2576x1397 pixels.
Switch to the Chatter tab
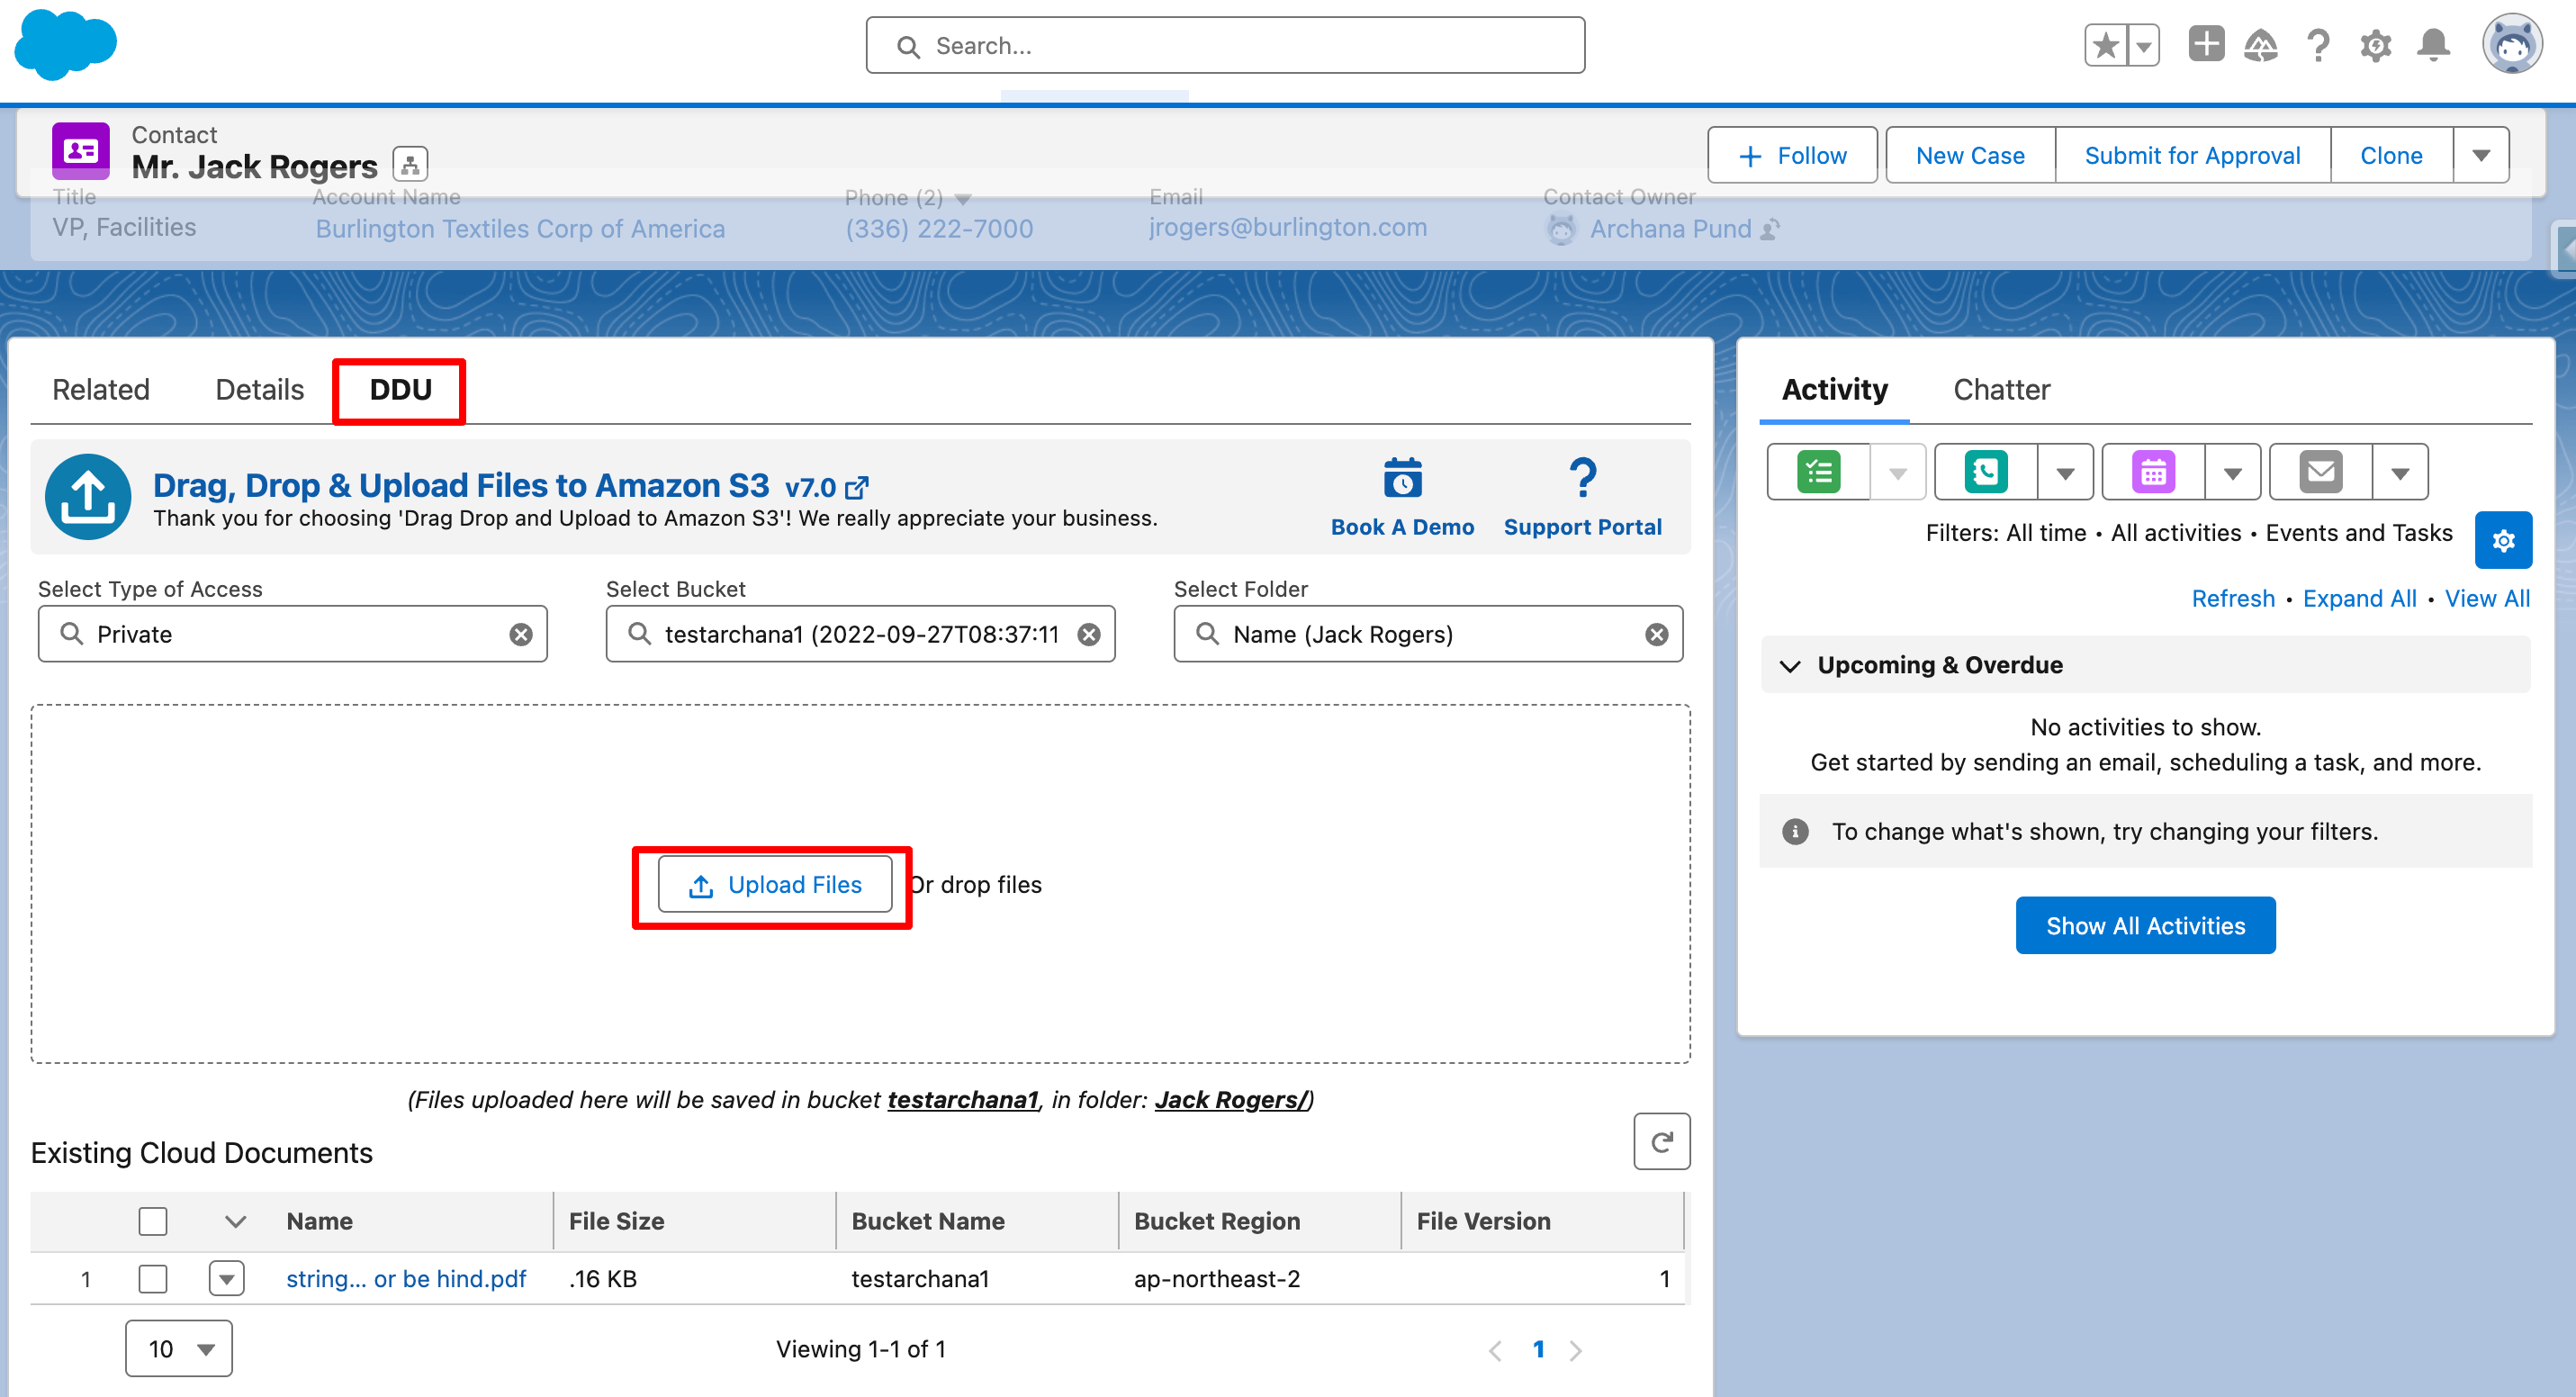(2001, 390)
